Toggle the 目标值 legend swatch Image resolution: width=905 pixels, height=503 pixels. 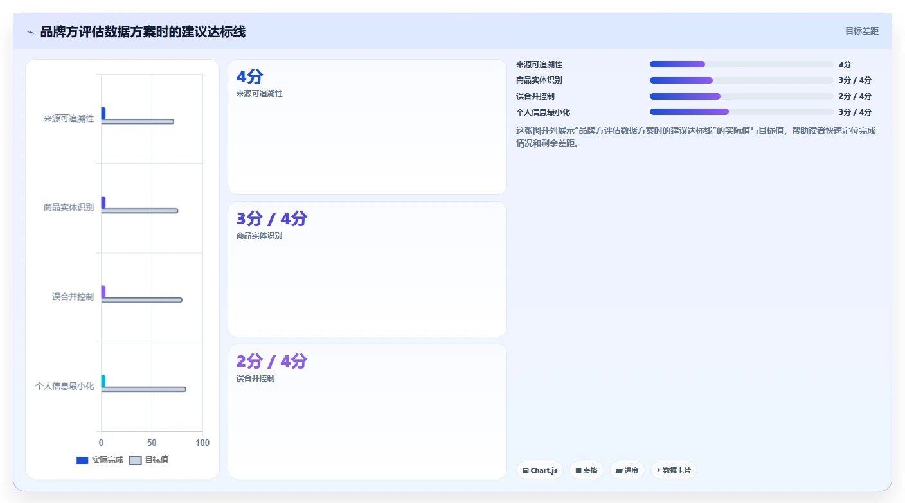[x=135, y=460]
